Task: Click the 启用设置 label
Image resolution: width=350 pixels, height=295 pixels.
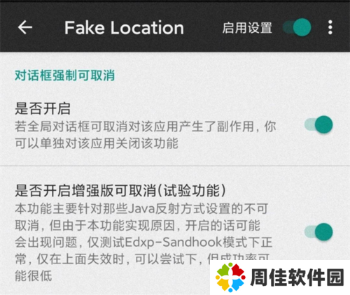Action: 247,28
